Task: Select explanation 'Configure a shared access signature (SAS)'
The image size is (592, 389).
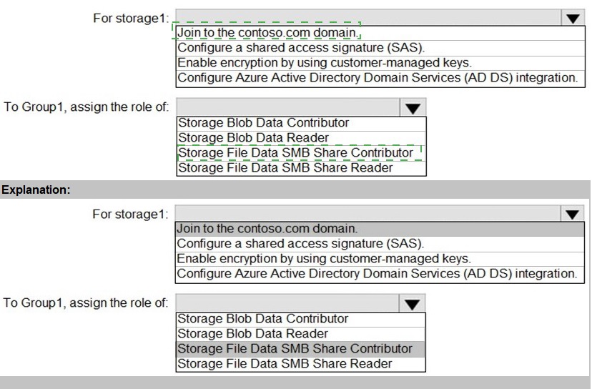Action: point(301,244)
